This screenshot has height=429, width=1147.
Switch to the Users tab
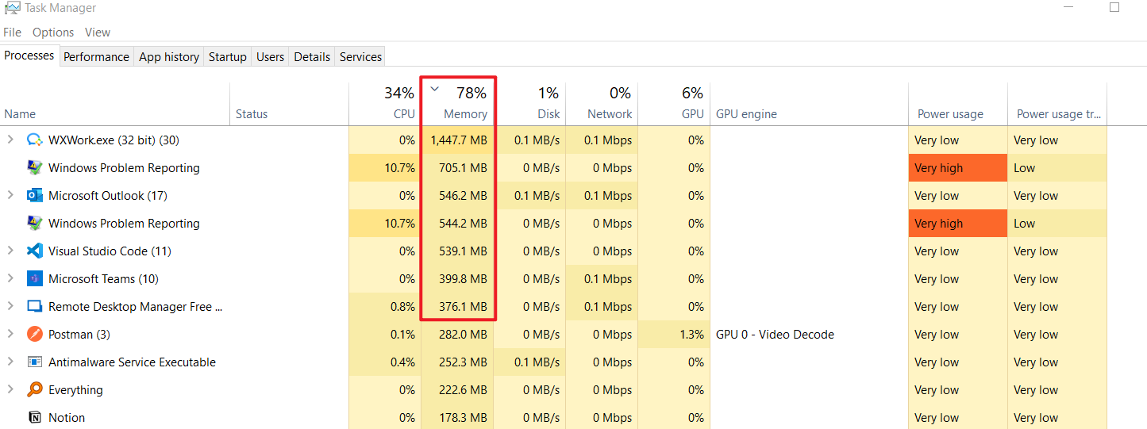(x=270, y=57)
